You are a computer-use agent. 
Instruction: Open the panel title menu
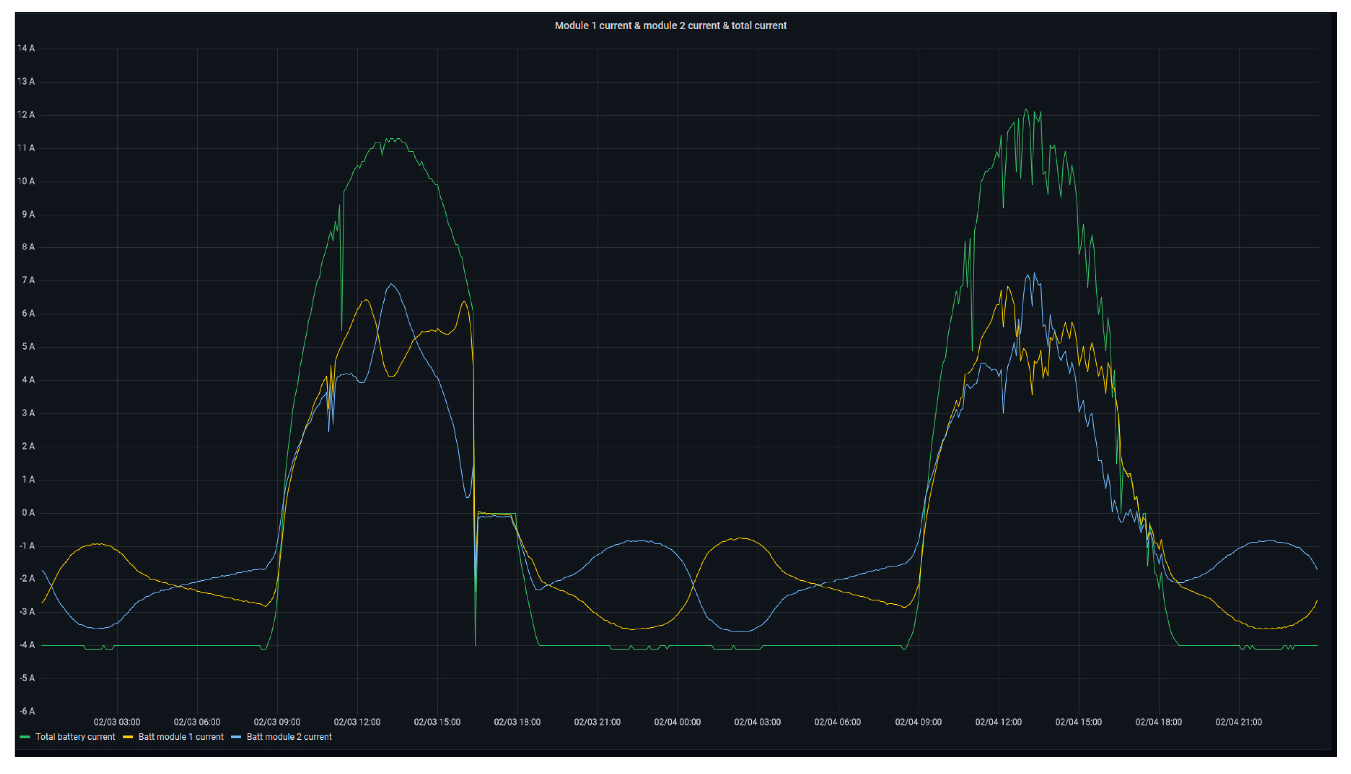(670, 26)
